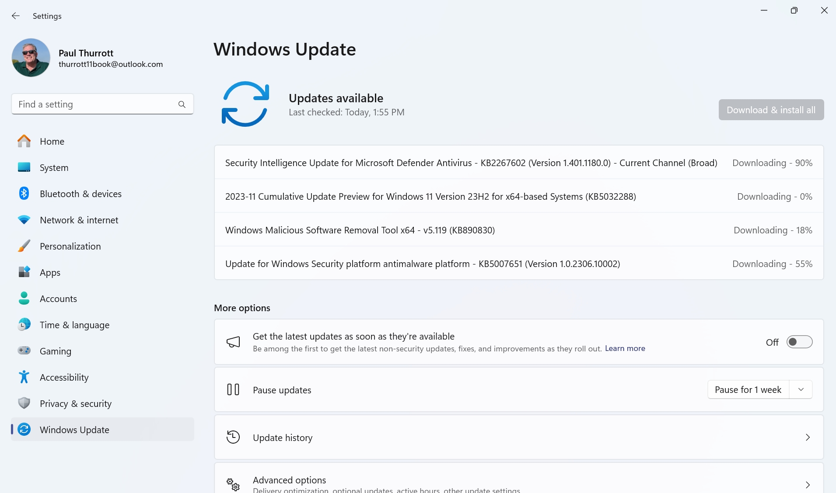Screen dimensions: 836x493
Task: Select the Malicious Software Removal Tool row
Action: pyautogui.click(x=519, y=230)
